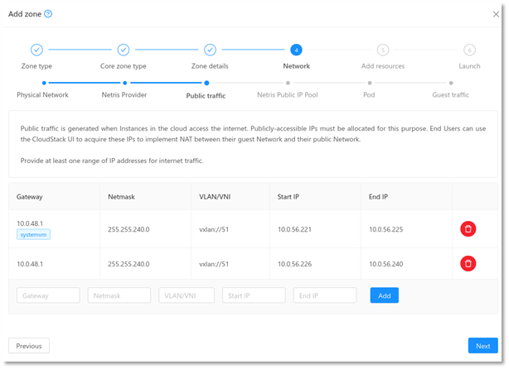The height and width of the screenshot is (369, 509).
Task: Delete the second IP range row
Action: tap(468, 264)
